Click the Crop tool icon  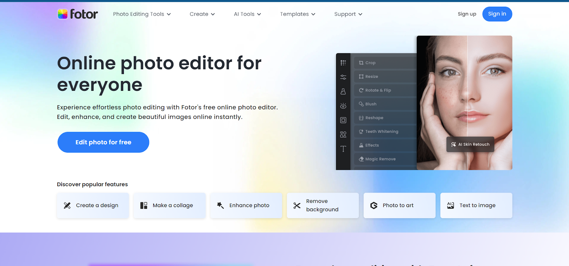point(361,63)
